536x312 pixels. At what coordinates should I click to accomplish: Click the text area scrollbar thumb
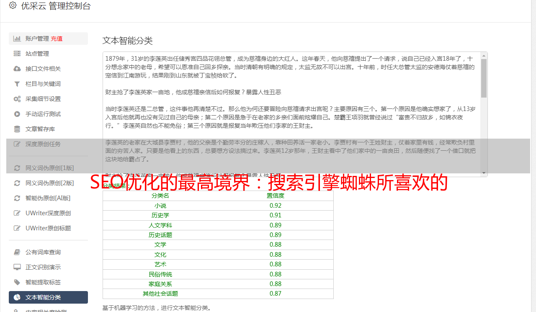484,78
